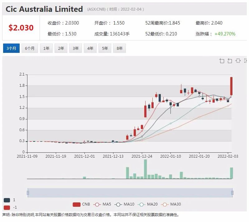Click the 2022-01-20 axis date label
This screenshot has width=249, height=222.
(x=199, y=156)
